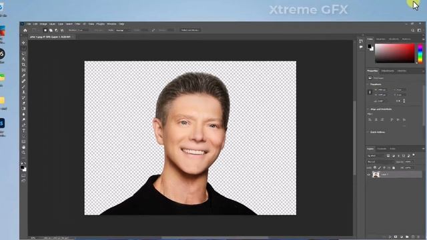This screenshot has width=427, height=240.
Task: Switch to the Paths tab
Action: tap(392, 149)
